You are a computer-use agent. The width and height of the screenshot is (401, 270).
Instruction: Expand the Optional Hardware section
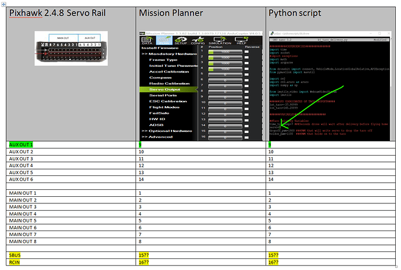pos(165,131)
